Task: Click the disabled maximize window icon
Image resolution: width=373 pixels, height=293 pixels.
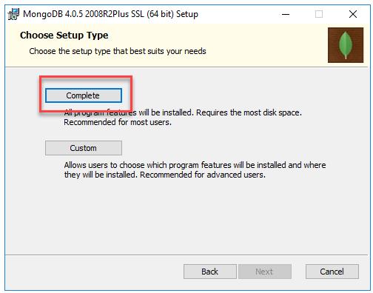Action: tap(319, 14)
